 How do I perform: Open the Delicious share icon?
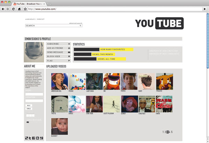pyautogui.click(x=27, y=138)
